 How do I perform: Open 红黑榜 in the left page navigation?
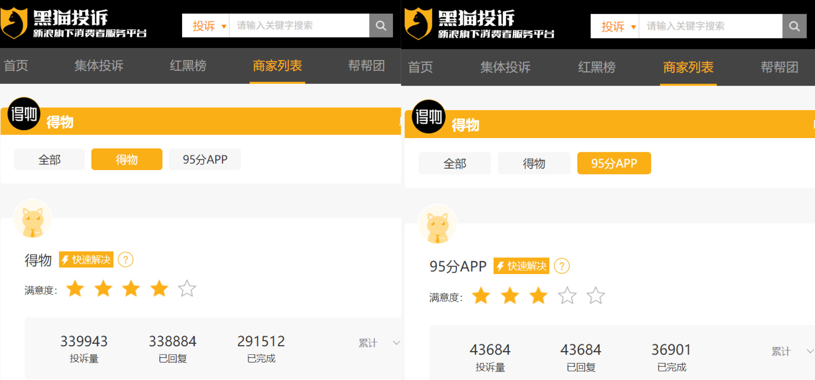pyautogui.click(x=188, y=66)
